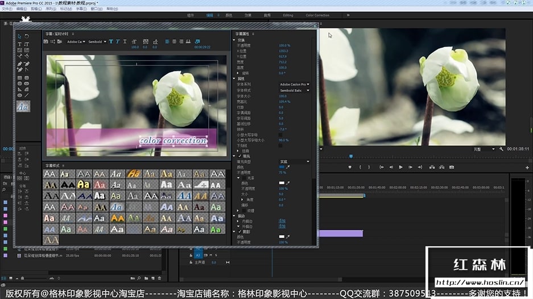Open Roll/Crawl Options icon
The width and height of the screenshot is (533, 299).
coord(53,41)
